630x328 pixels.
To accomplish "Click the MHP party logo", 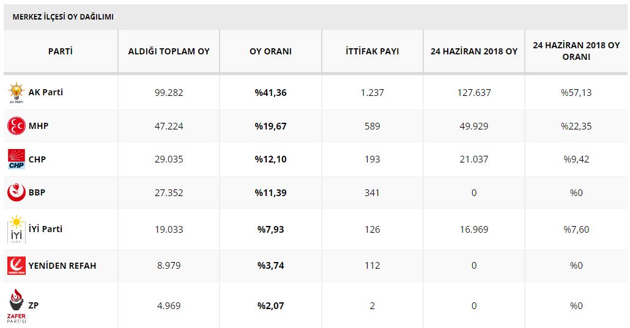I will pos(15,126).
